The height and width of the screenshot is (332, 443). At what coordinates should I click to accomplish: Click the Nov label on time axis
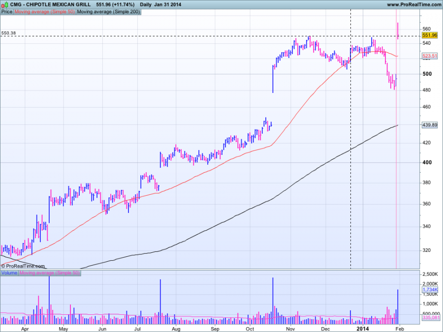click(x=290, y=329)
